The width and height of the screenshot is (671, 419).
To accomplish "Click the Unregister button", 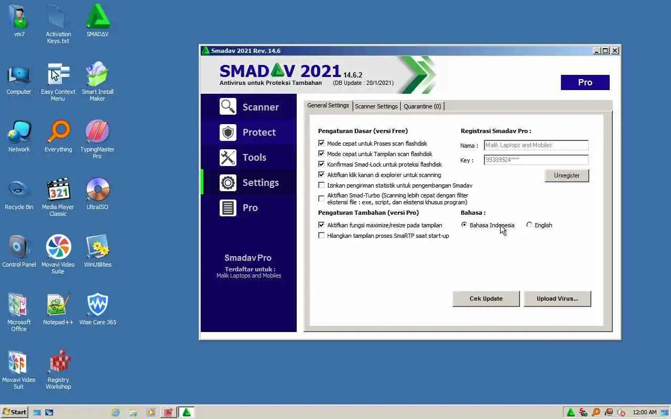I will [x=567, y=175].
